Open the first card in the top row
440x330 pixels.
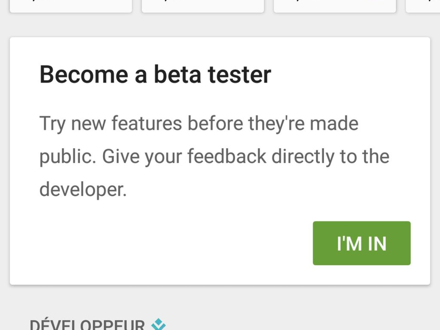[x=71, y=6]
